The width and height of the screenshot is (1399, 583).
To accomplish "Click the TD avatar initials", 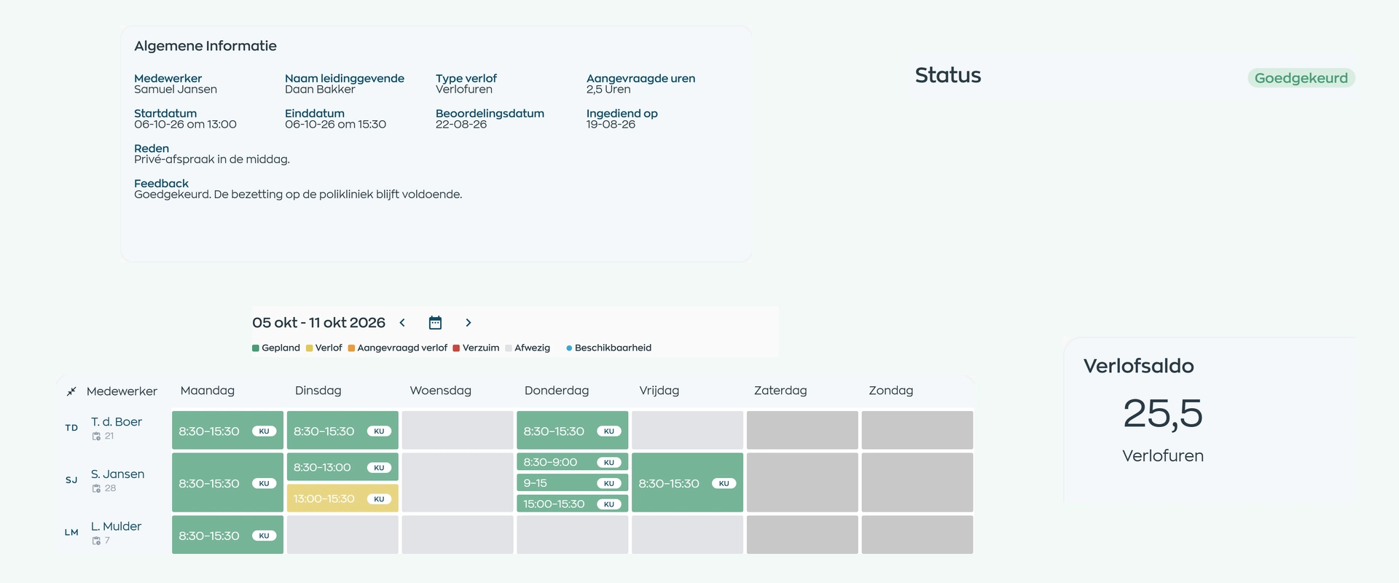I will pos(71,428).
